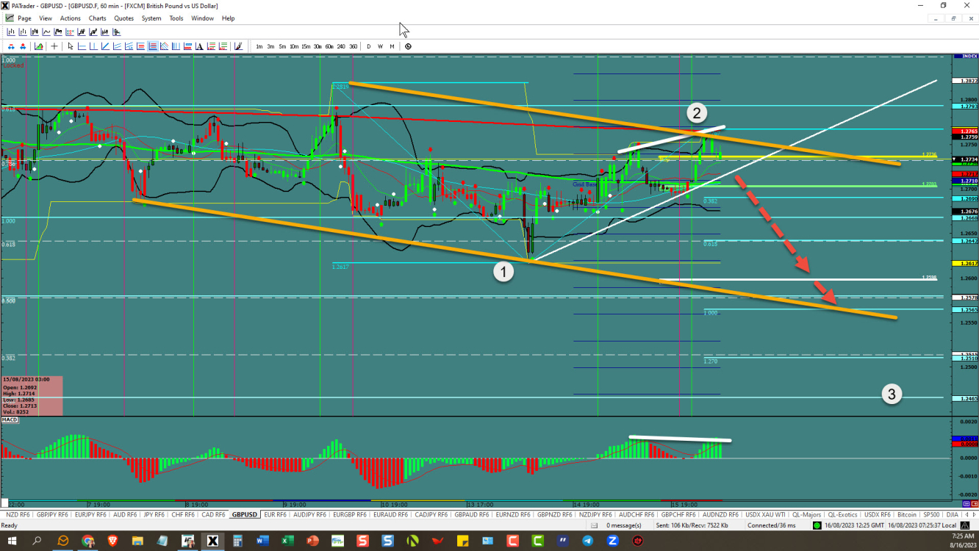Switch chart to 3m timeframe

[x=270, y=46]
